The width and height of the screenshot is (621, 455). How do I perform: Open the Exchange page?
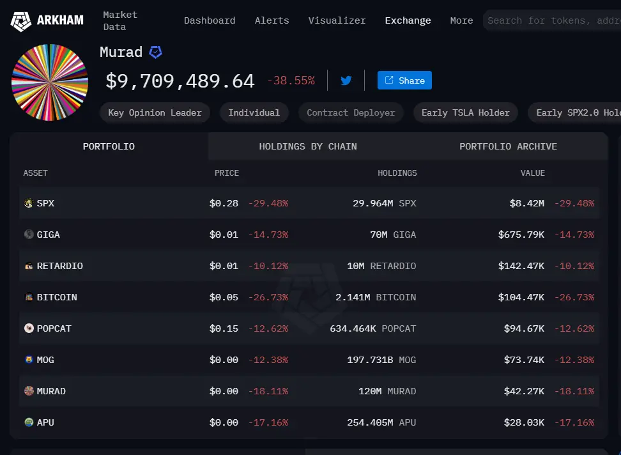[408, 20]
